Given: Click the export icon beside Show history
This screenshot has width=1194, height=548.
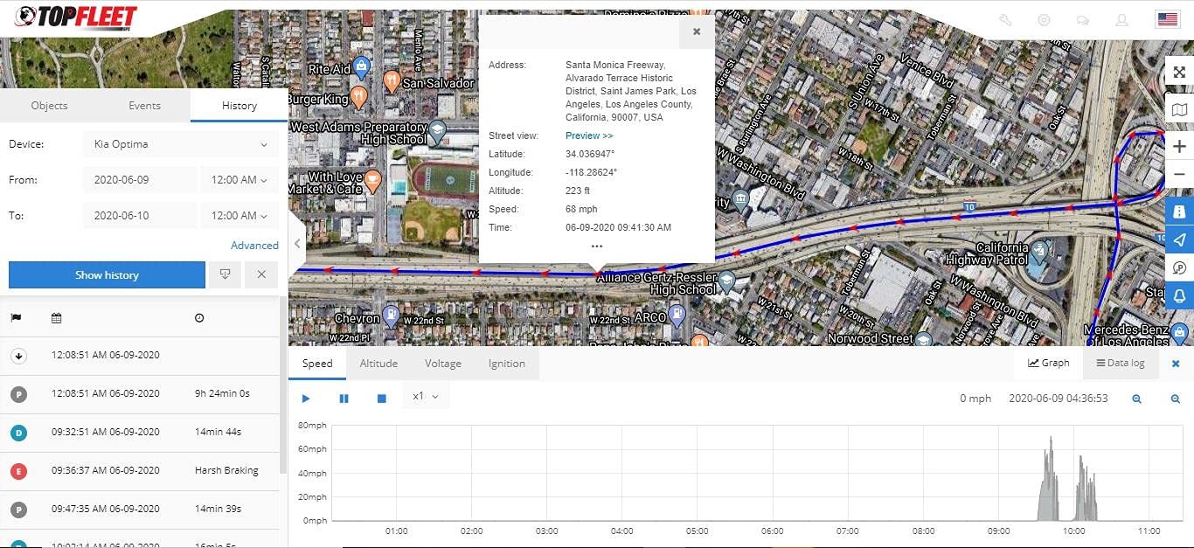Looking at the screenshot, I should coord(225,274).
